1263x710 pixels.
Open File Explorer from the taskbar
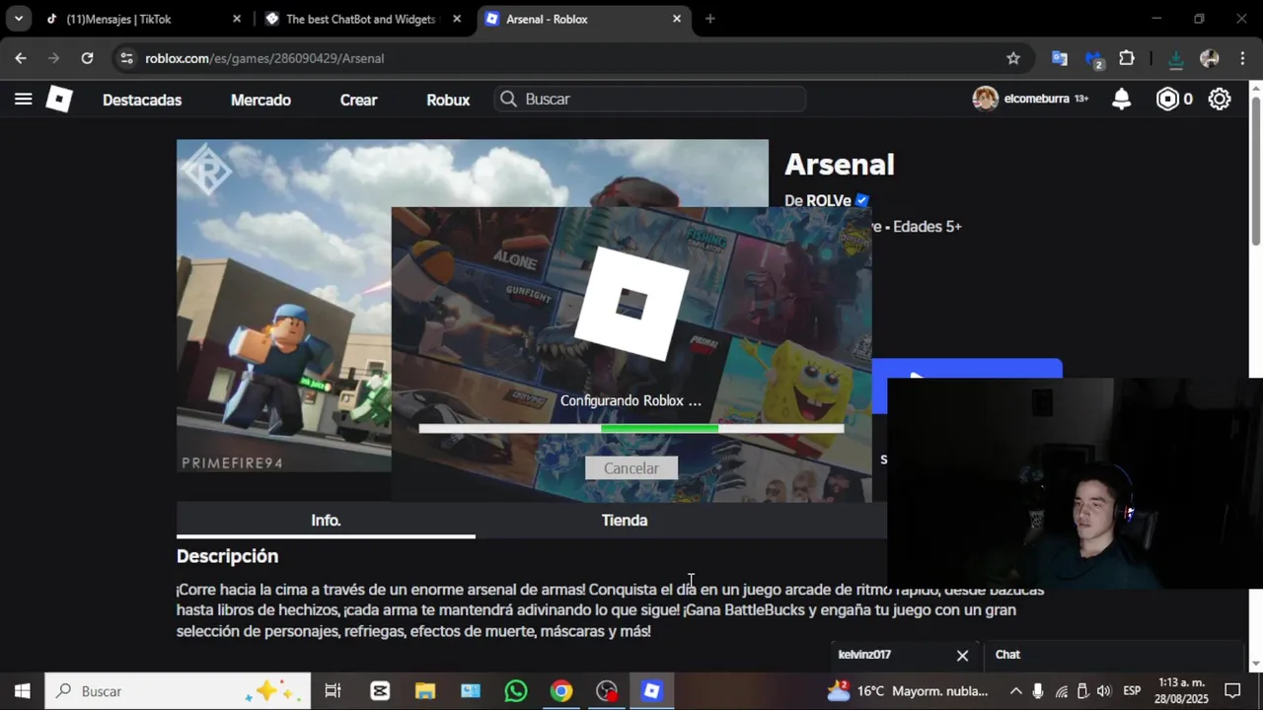tap(425, 691)
